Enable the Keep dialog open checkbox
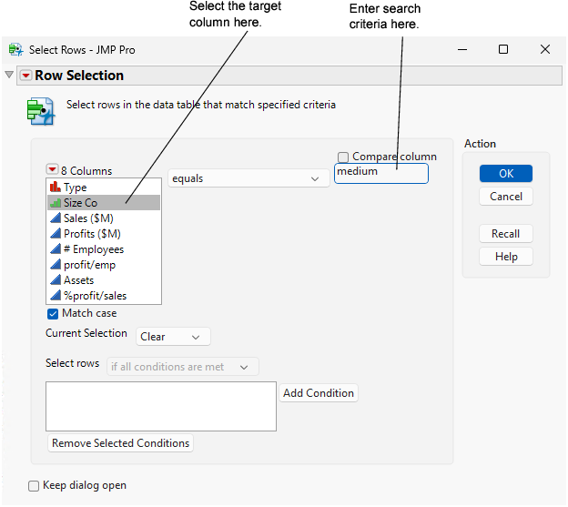 click(x=34, y=486)
